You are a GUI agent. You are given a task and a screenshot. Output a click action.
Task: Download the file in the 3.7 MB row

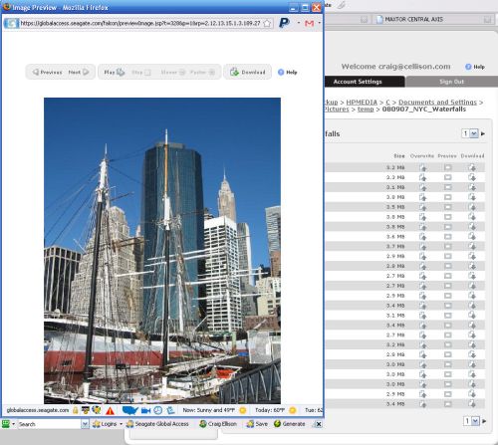[472, 247]
